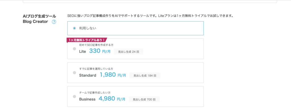Click the チームで記事作成したい方 caption
This screenshot has height=112, width=291.
(95, 92)
